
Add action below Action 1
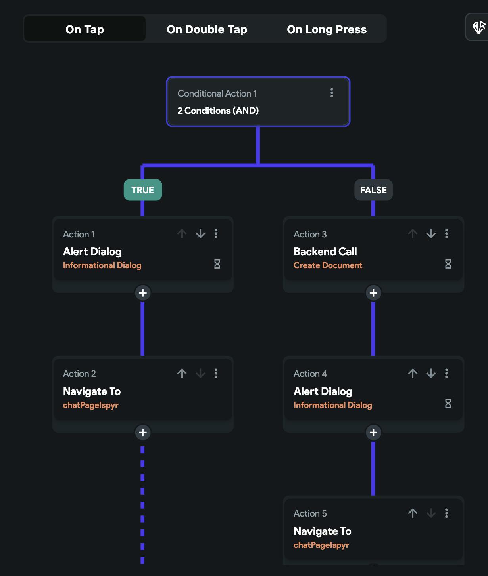coord(143,293)
